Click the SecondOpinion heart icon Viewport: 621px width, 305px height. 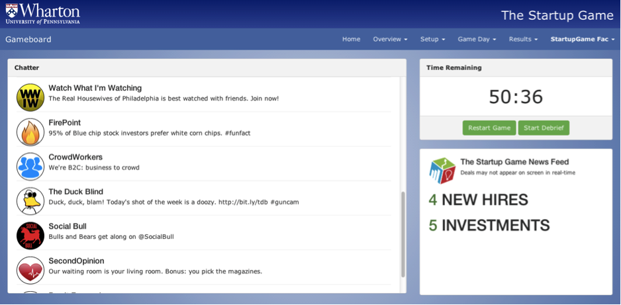coord(30,270)
